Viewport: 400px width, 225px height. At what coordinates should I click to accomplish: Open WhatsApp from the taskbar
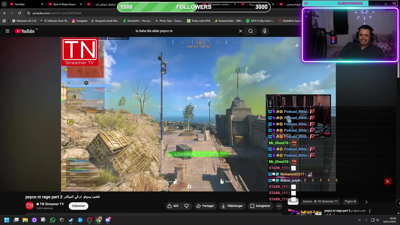[x=52, y=220]
